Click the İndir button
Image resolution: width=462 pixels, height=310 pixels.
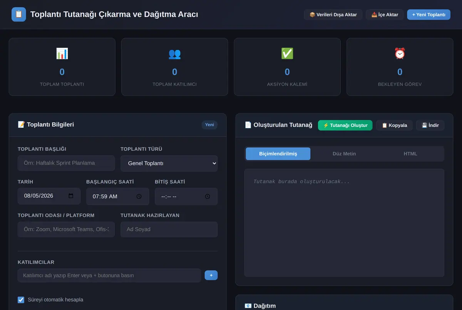pyautogui.click(x=430, y=125)
